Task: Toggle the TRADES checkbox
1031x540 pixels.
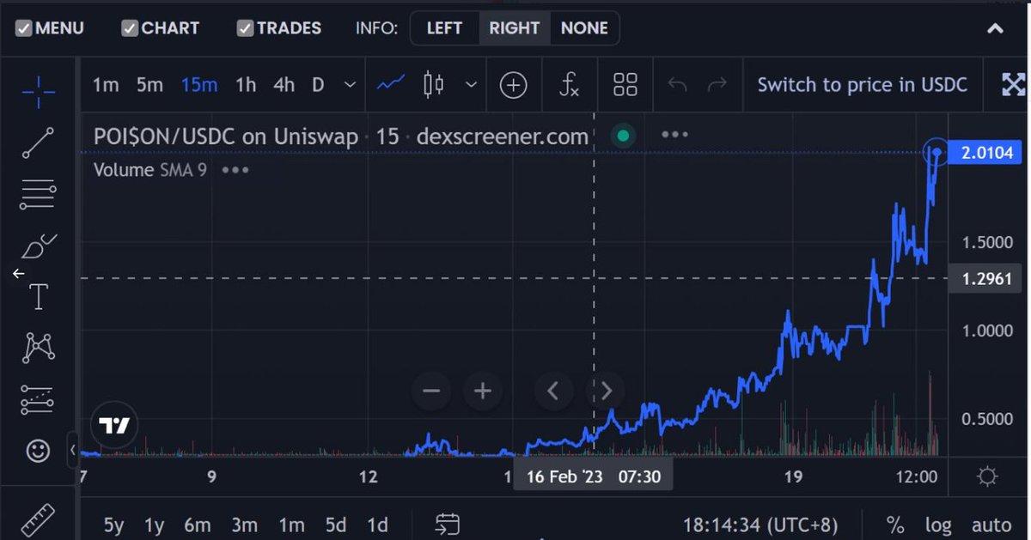Action: (245, 28)
